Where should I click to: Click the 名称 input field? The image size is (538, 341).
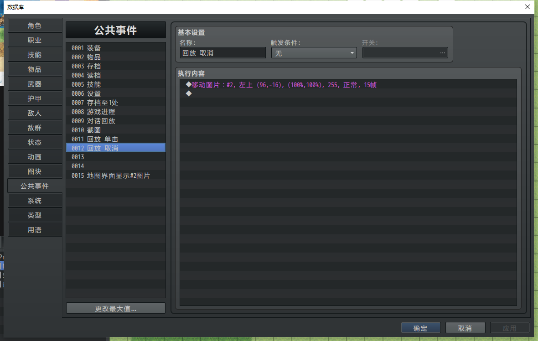[222, 53]
